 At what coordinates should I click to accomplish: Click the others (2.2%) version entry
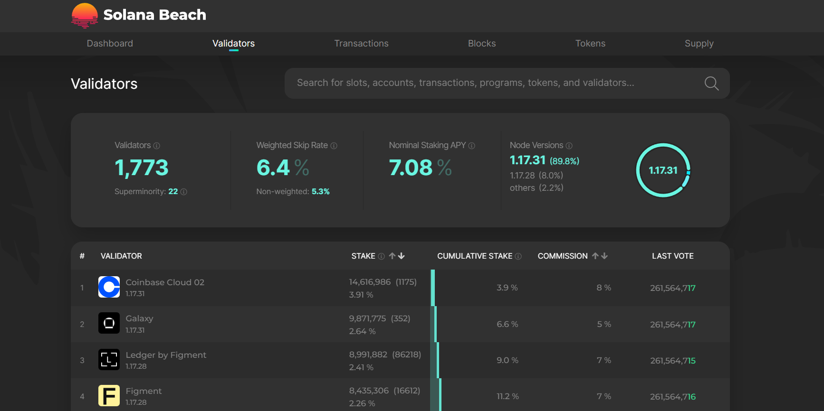coord(537,188)
